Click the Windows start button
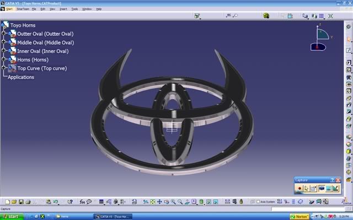Viewport: 353px width, 220px height. [12, 216]
